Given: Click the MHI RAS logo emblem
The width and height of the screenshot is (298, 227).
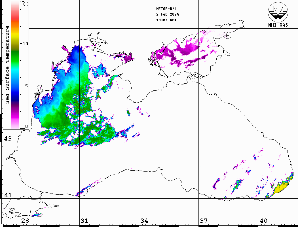Looking at the screenshot, I should (x=278, y=12).
